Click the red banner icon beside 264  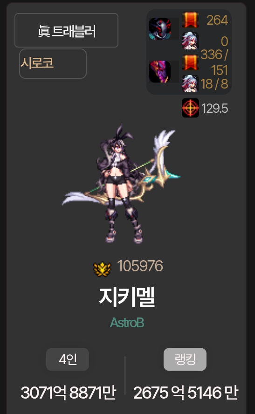pyautogui.click(x=190, y=20)
